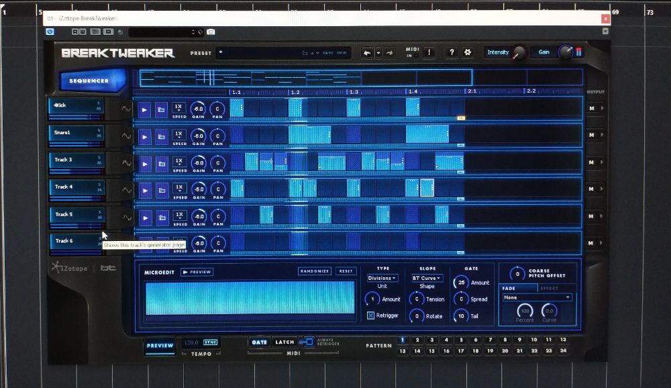Adjust the master Gain knob
The width and height of the screenshot is (671, 388).
click(x=565, y=52)
